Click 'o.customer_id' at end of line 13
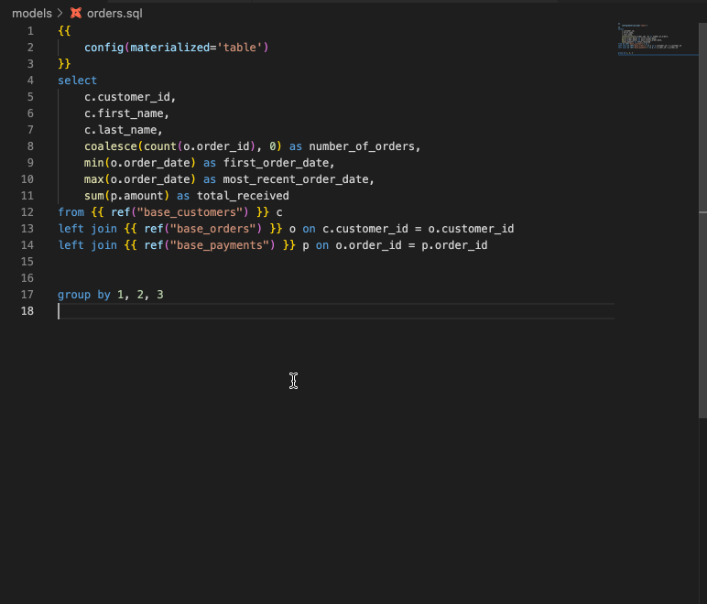Viewport: 707px width, 604px height. pyautogui.click(x=471, y=229)
